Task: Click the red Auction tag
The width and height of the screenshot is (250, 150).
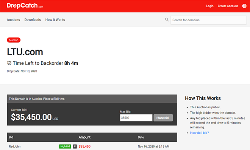Action: pos(14,40)
